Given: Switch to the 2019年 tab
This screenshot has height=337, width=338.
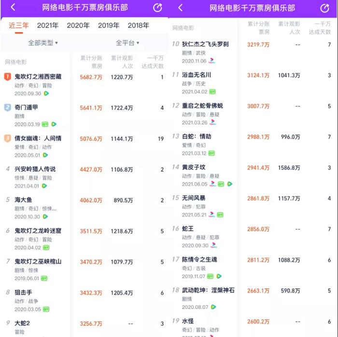Looking at the screenshot, I should (x=109, y=26).
